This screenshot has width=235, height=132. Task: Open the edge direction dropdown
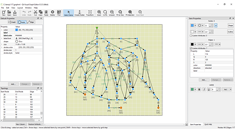point(218,44)
